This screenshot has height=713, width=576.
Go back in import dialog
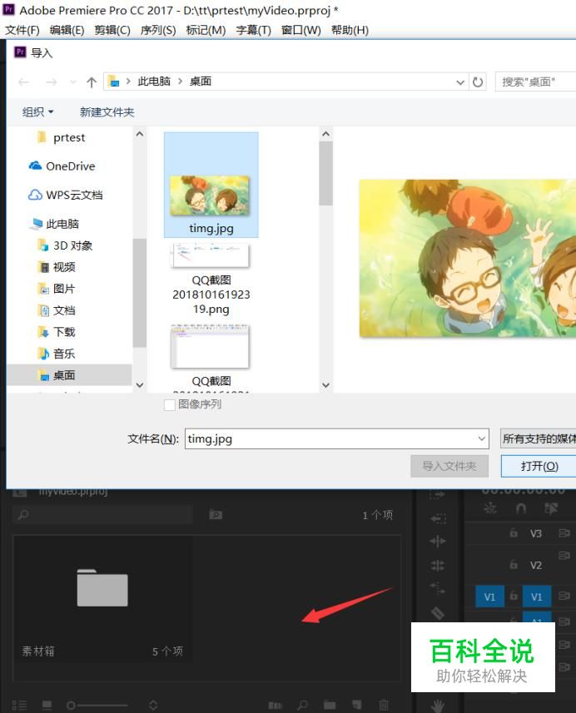[x=23, y=82]
